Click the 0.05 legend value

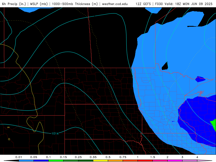[x=33, y=157]
